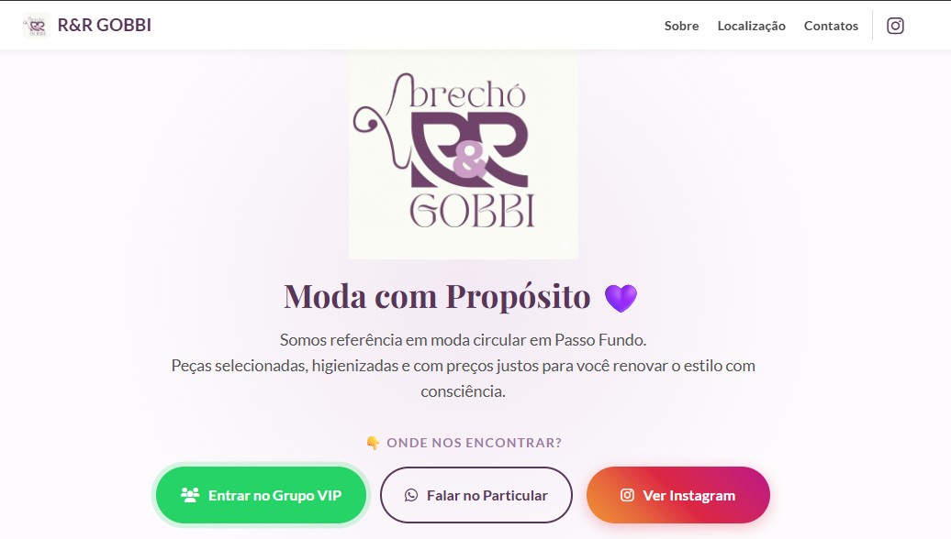Click the word consciência in the description
The width and height of the screenshot is (951, 539).
coord(463,391)
